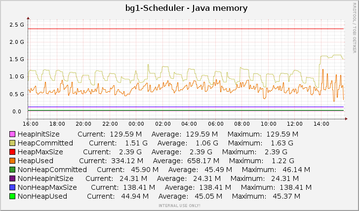Screen dimensions: 359x211
Task: Click the khaki HeapCommitted legend swatch
Action: coord(12,143)
